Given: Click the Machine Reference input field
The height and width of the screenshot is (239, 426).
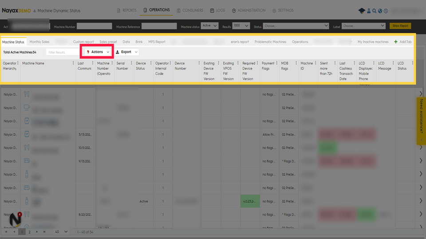Looking at the screenshot, I should coord(159,26).
